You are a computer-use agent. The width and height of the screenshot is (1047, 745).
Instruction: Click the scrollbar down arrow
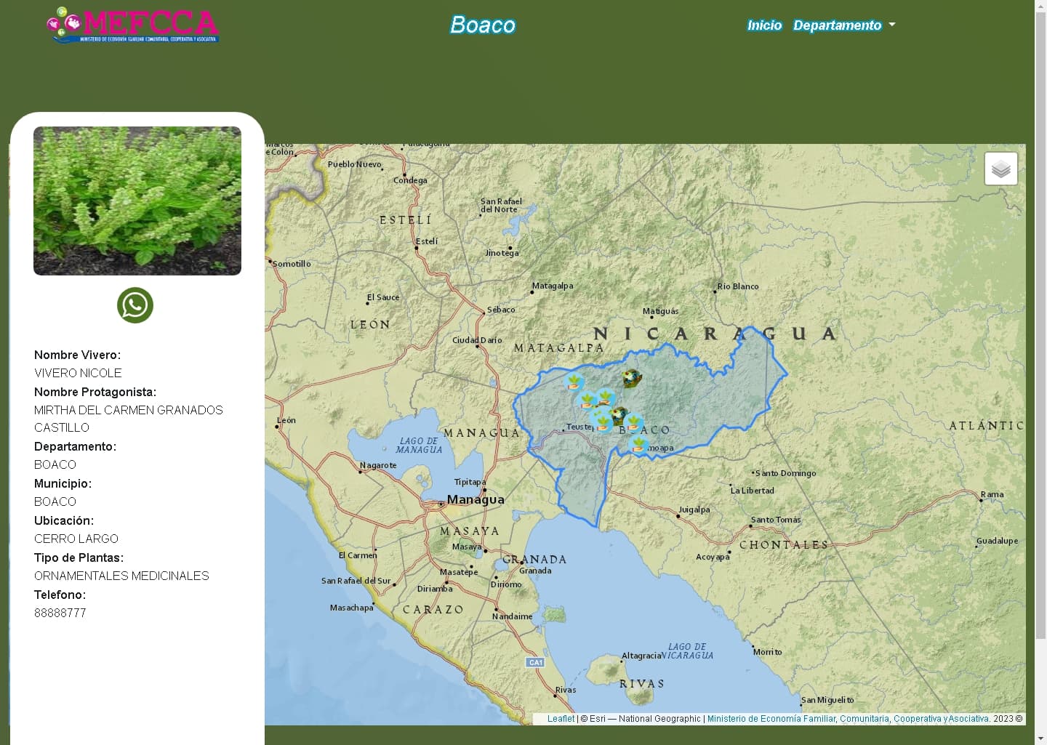(1040, 738)
